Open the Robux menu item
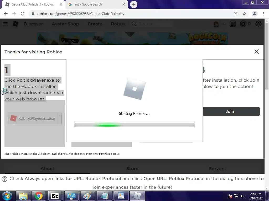 (118, 24)
